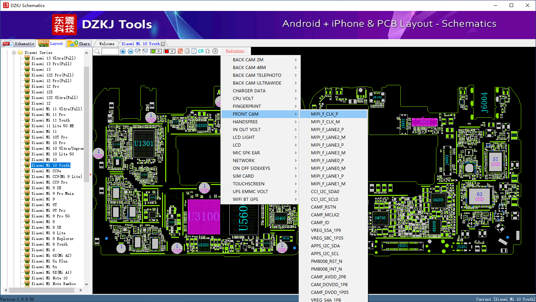Image resolution: width=536 pixels, height=302 pixels.
Task: Open the red color dropdown
Action: click(x=173, y=51)
